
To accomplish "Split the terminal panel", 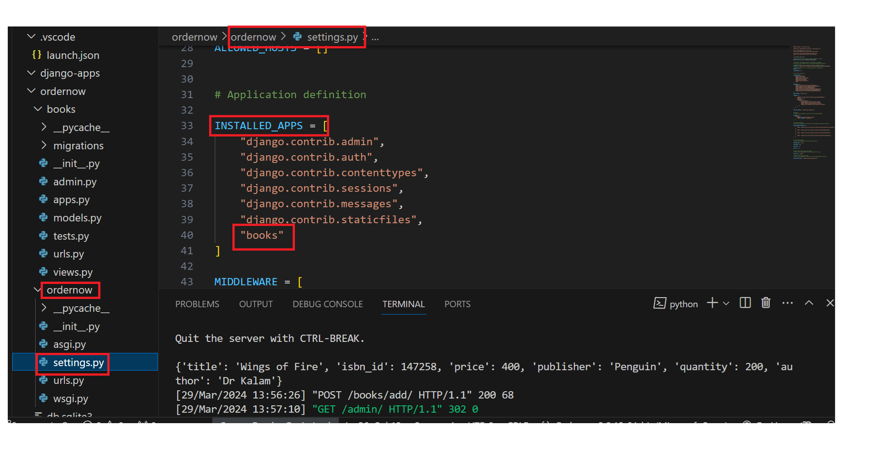I will click(745, 303).
